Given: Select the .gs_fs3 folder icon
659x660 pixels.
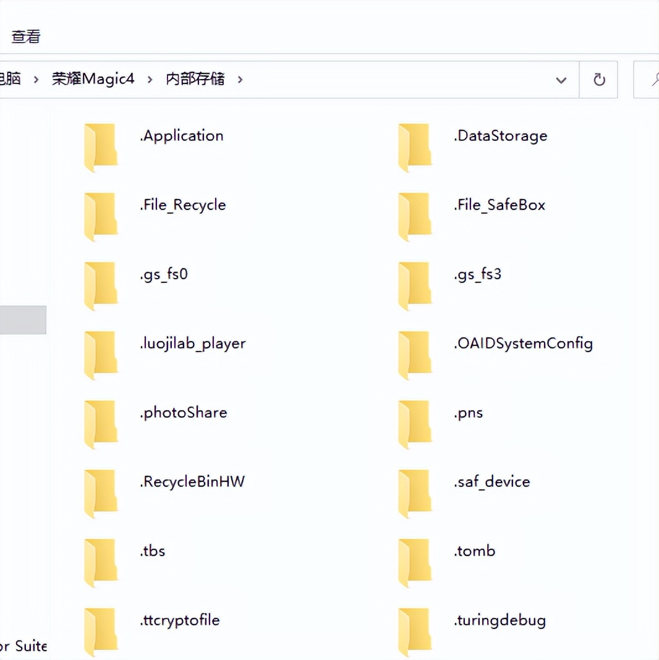Looking at the screenshot, I should pos(415,286).
